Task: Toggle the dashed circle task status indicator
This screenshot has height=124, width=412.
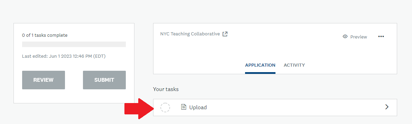Action: 165,107
